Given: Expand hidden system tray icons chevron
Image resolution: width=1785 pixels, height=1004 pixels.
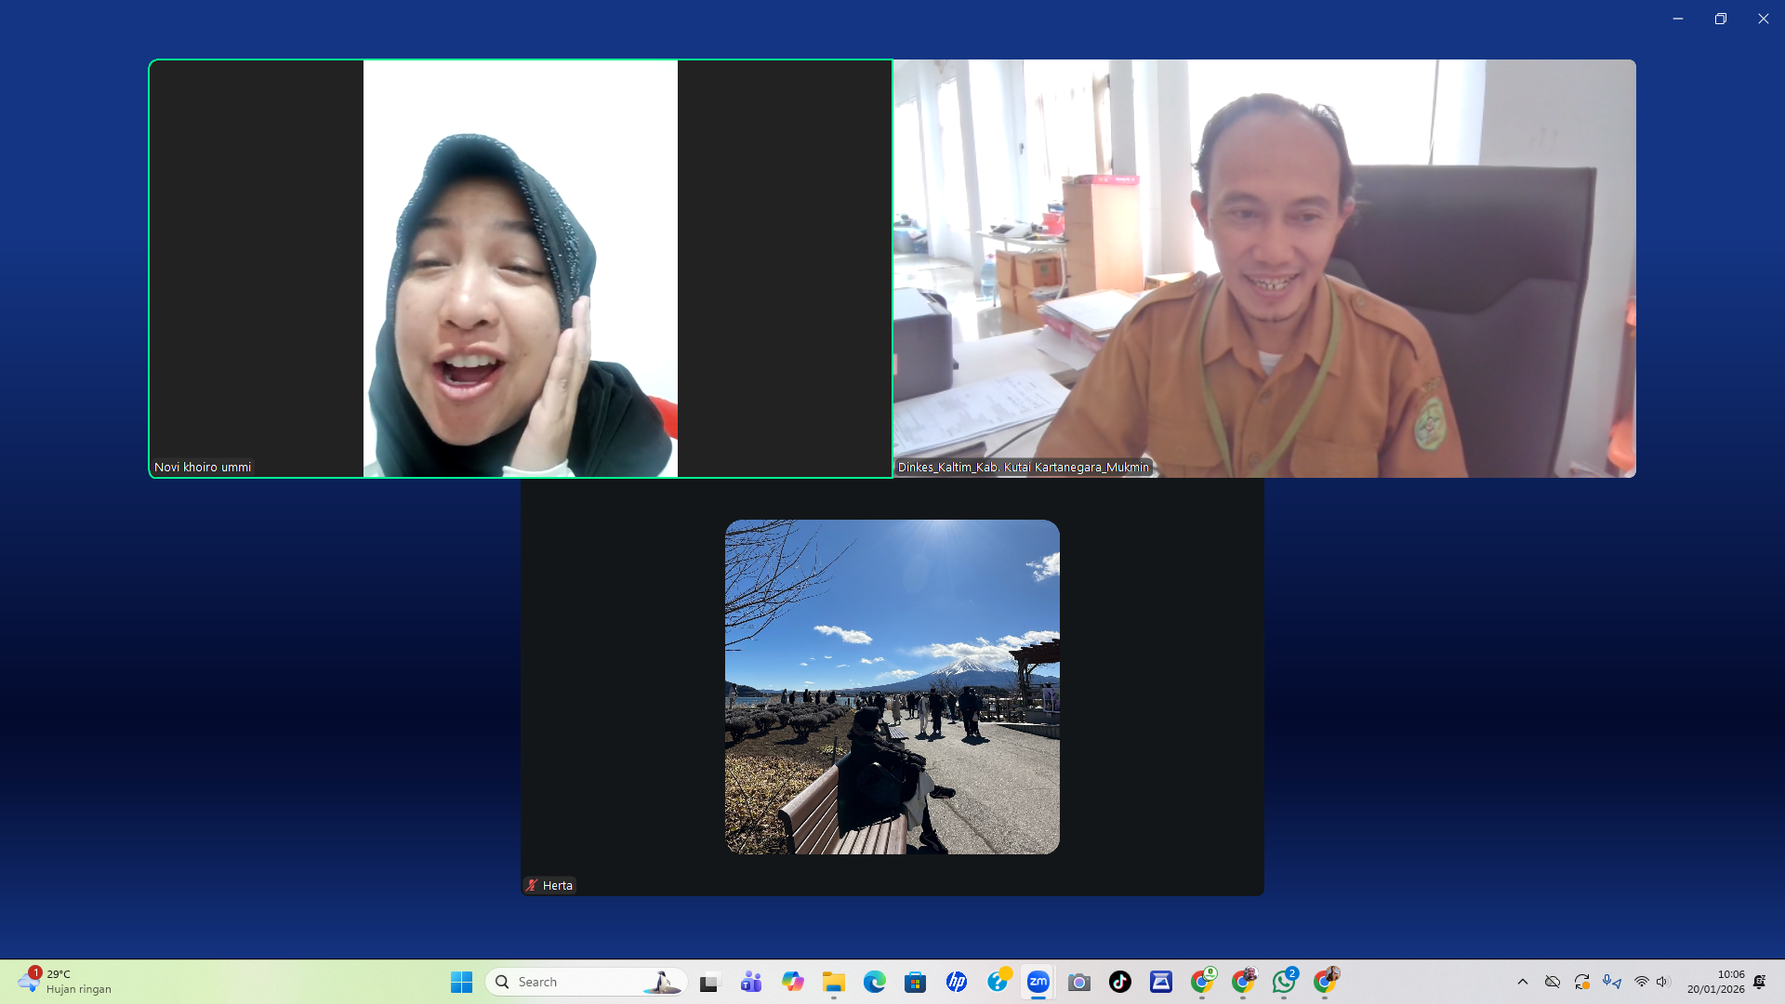Looking at the screenshot, I should (x=1523, y=982).
